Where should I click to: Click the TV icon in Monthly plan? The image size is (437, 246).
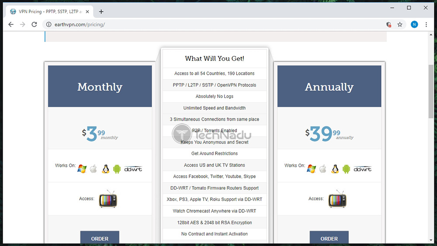[x=108, y=199]
